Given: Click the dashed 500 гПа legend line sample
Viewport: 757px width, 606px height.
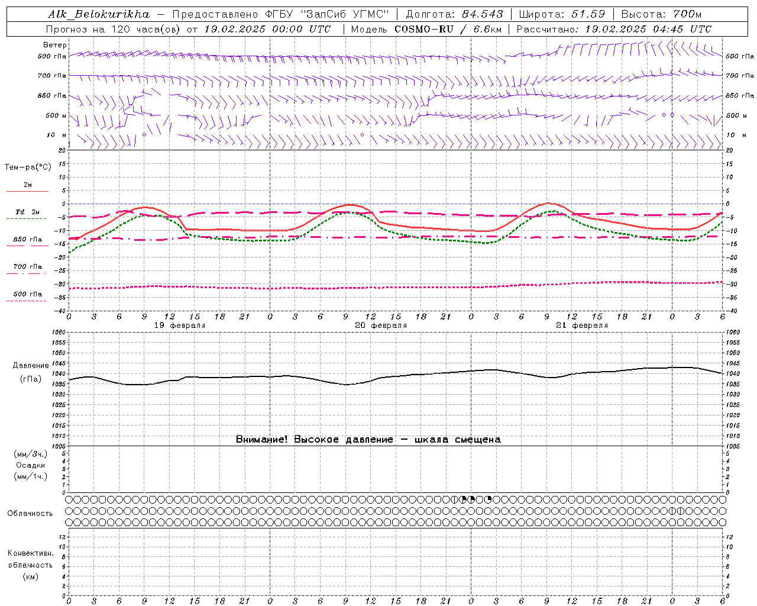Looking at the screenshot, I should click(x=27, y=301).
